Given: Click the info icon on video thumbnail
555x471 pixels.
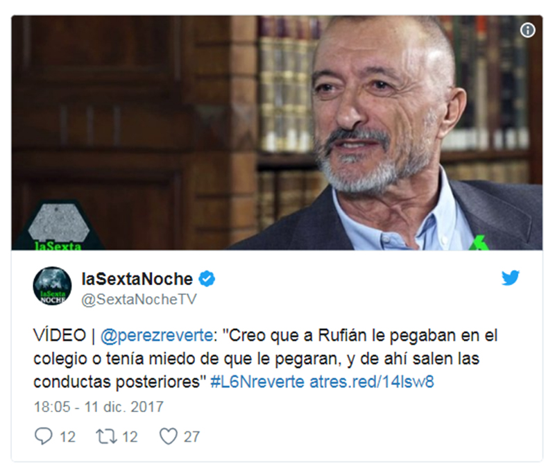Looking at the screenshot, I should coord(527,31).
